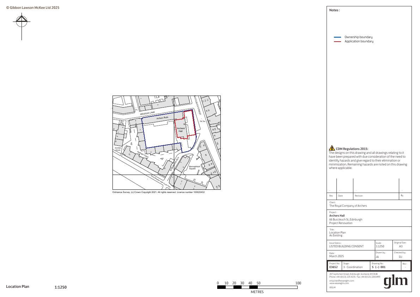Open the enquiries email address
The width and height of the screenshot is (420, 297).
click(x=341, y=281)
